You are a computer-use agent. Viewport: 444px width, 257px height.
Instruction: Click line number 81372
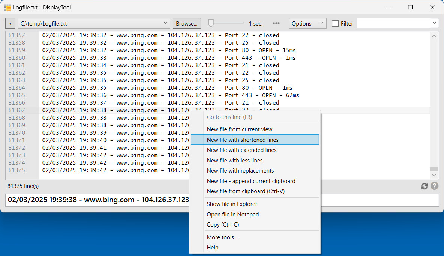(x=17, y=148)
